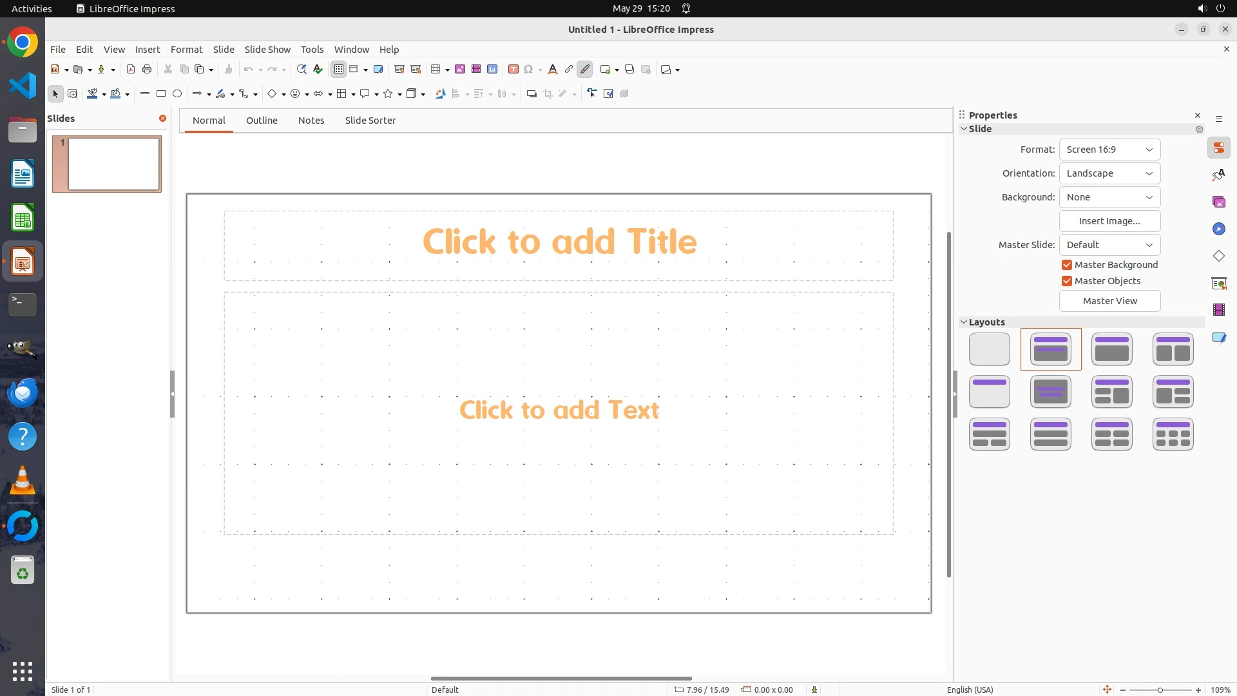Viewport: 1237px width, 696px height.
Task: Click the Insert Image toolbar icon
Action: (460, 70)
